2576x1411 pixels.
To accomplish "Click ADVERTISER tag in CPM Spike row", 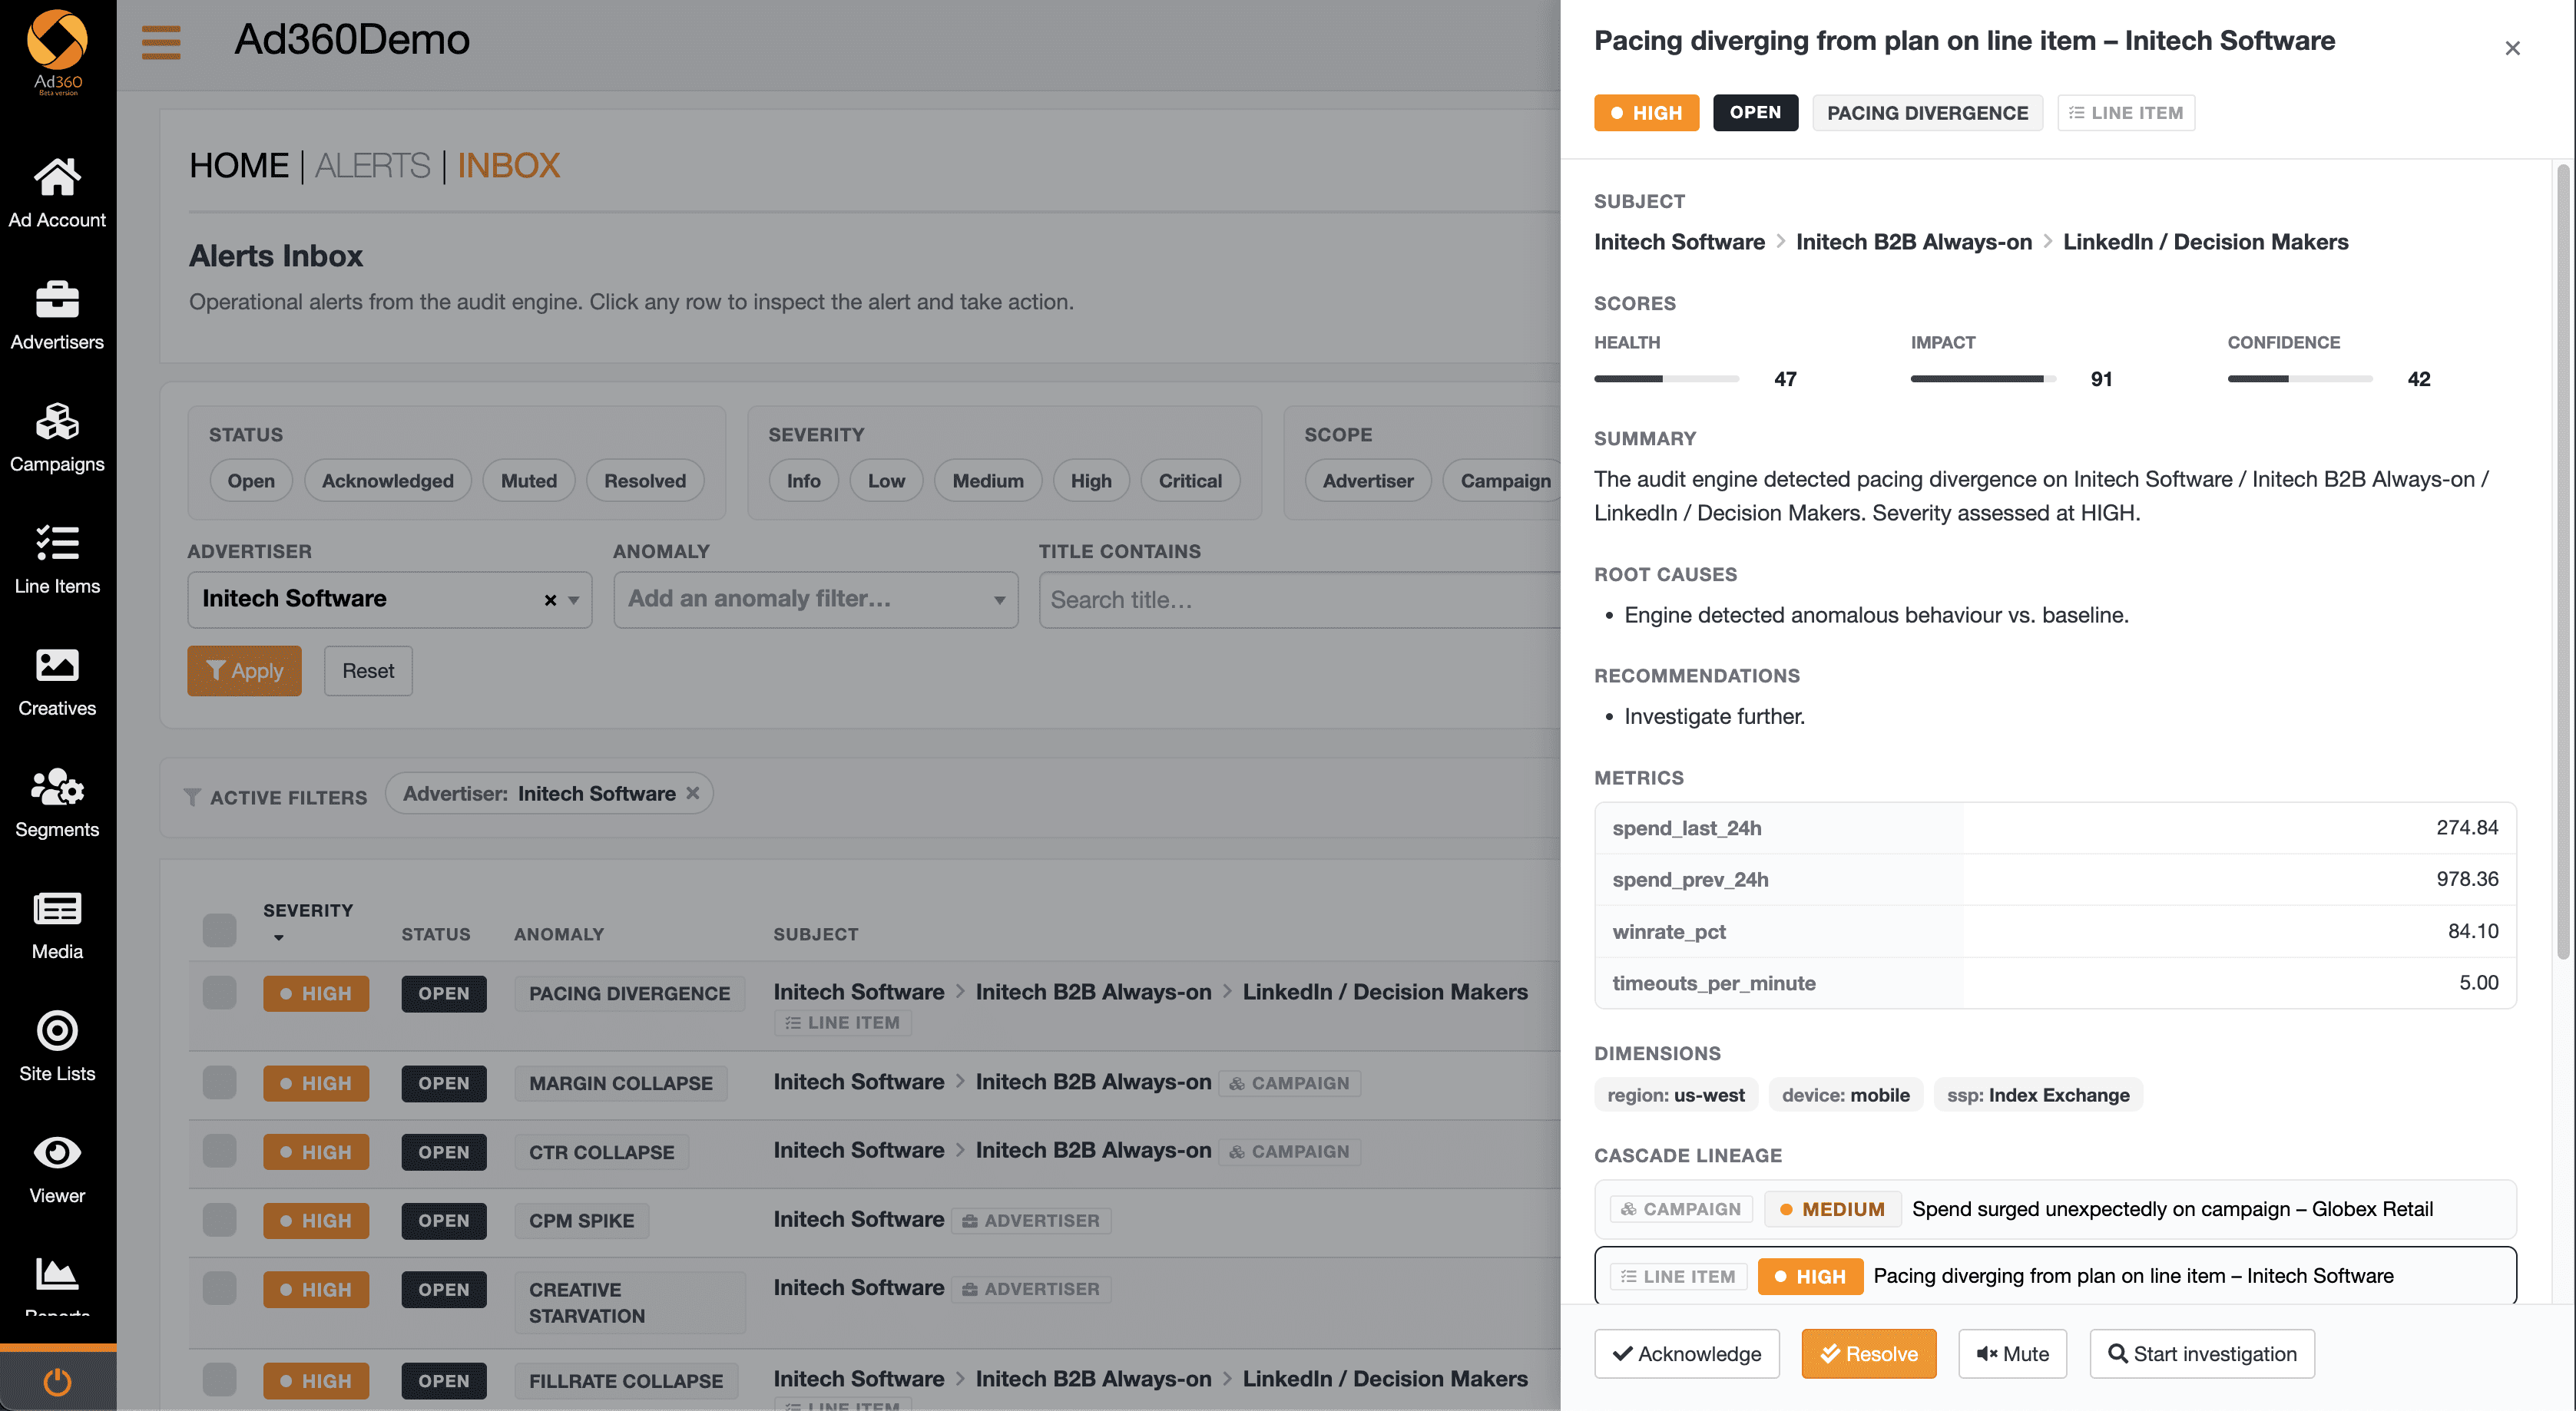I will pyautogui.click(x=1031, y=1220).
